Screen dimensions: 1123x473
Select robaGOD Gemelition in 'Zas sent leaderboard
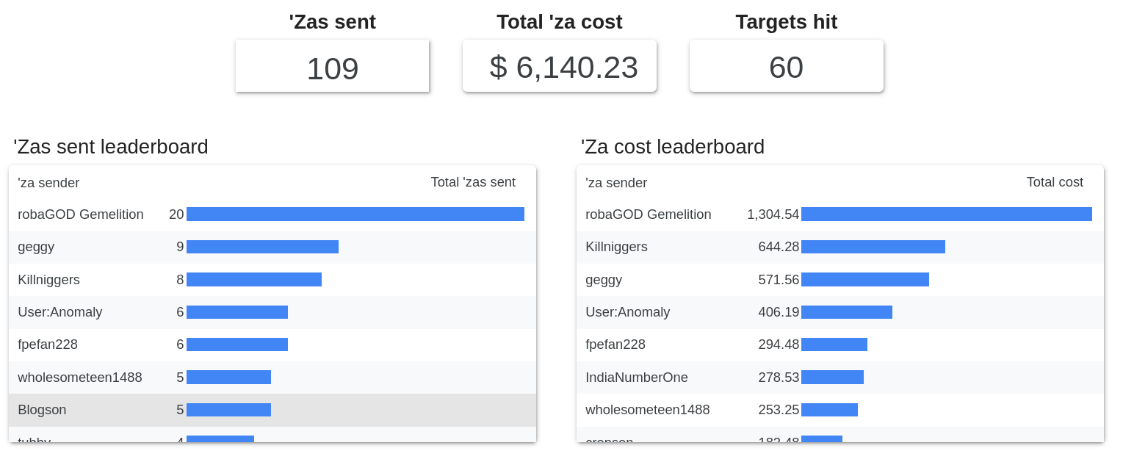click(81, 214)
